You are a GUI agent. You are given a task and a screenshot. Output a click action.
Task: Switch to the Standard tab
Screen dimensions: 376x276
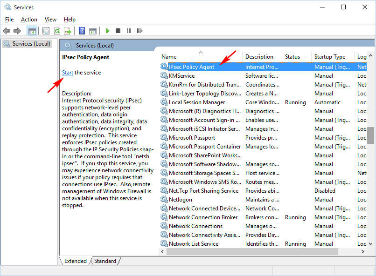(x=105, y=261)
